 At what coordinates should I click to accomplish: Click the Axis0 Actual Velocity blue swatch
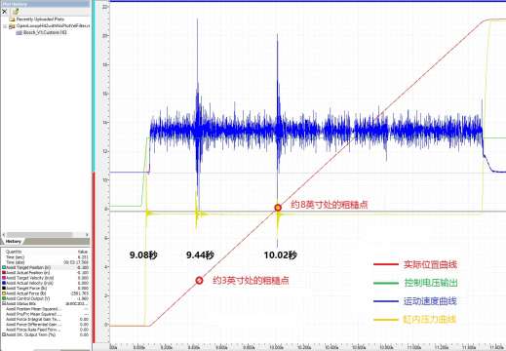[x=4, y=283]
